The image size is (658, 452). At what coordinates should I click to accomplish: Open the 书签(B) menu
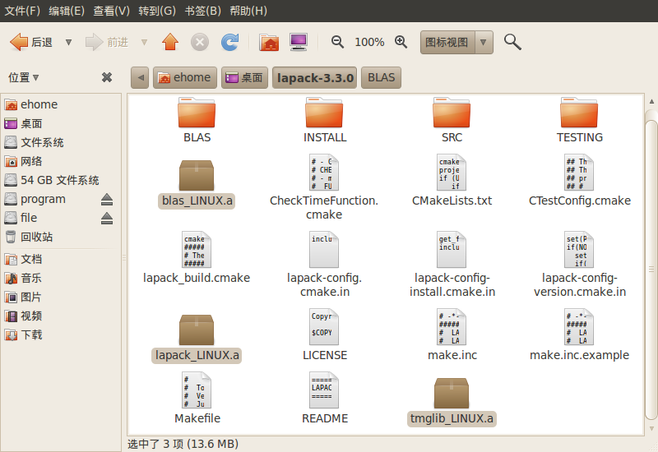(202, 11)
